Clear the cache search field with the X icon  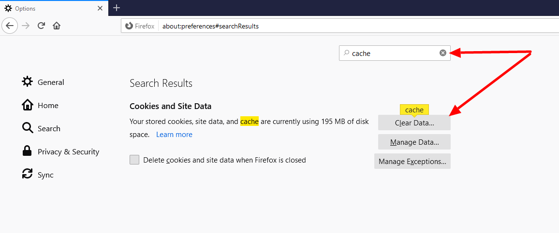pyautogui.click(x=443, y=53)
